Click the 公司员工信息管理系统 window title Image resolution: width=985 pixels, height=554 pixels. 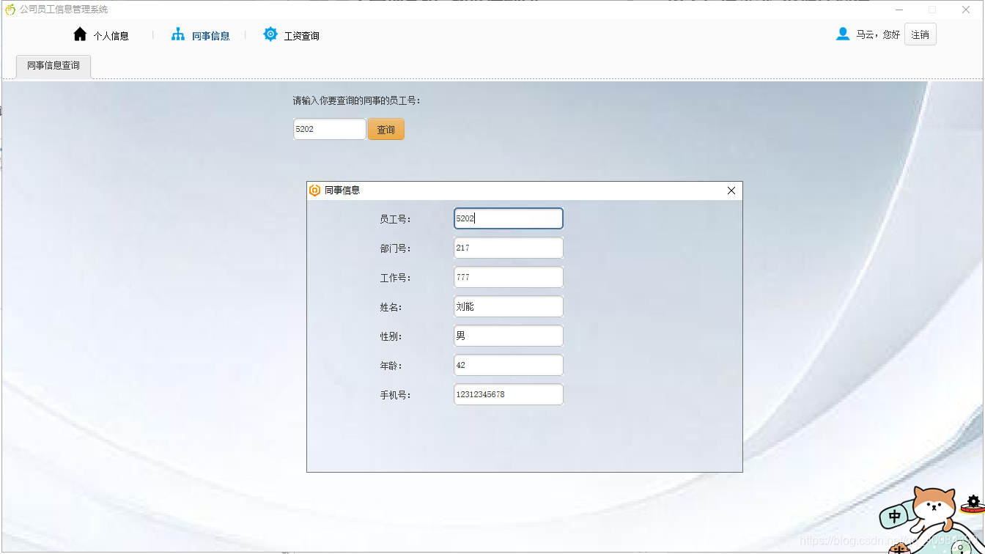tap(64, 10)
